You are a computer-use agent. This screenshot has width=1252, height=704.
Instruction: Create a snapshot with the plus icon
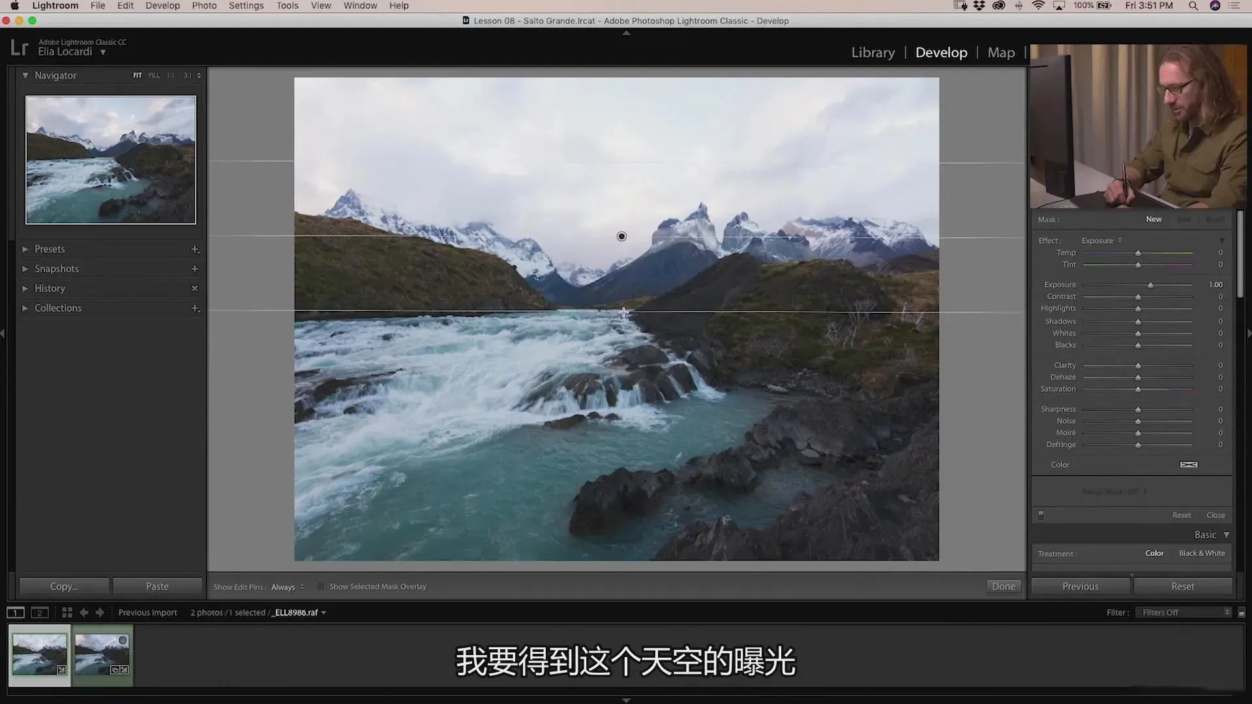194,269
